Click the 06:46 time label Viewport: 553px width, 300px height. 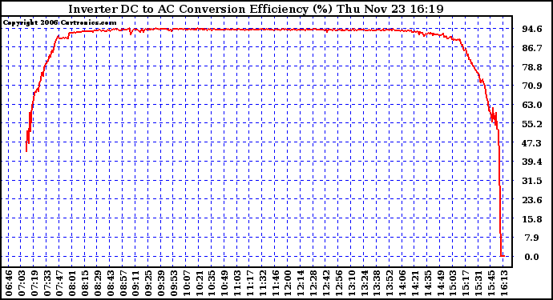pos(9,283)
